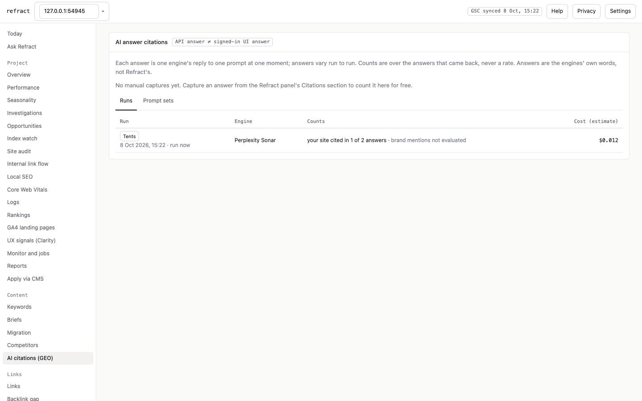Select AI citations (GEO) in the sidebar

pyautogui.click(x=48, y=358)
